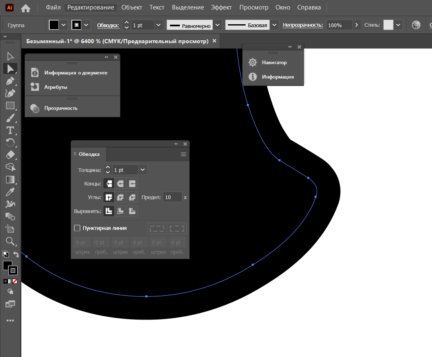
Task: Select the Type tool
Action: pyautogui.click(x=10, y=130)
